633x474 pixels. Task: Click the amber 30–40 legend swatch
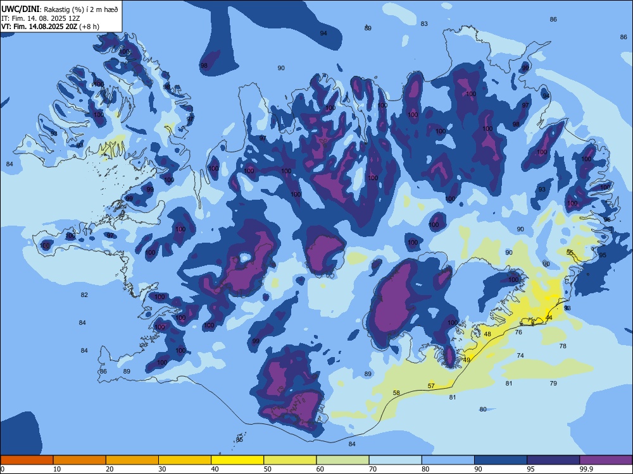[185, 460]
